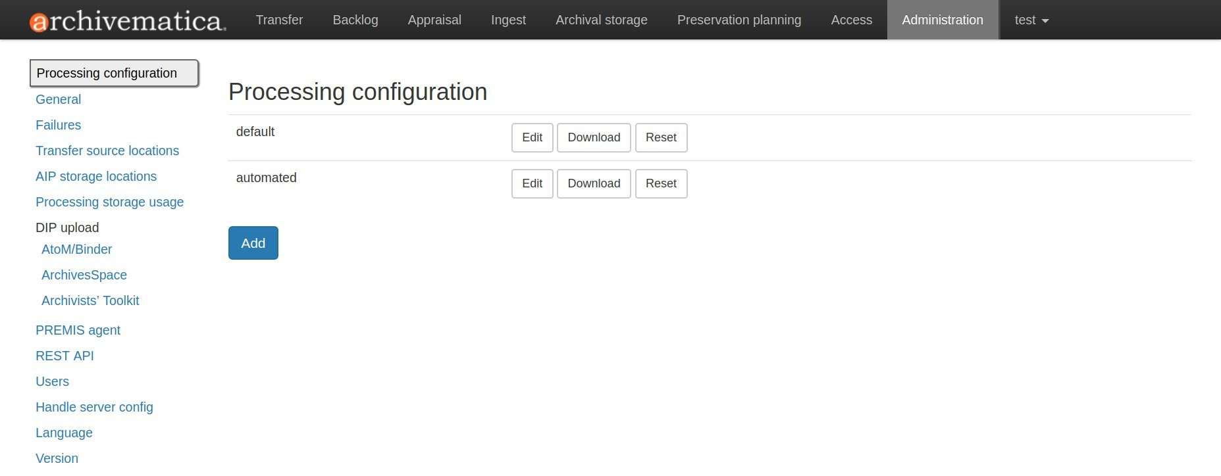Navigate to REST API settings

[65, 356]
